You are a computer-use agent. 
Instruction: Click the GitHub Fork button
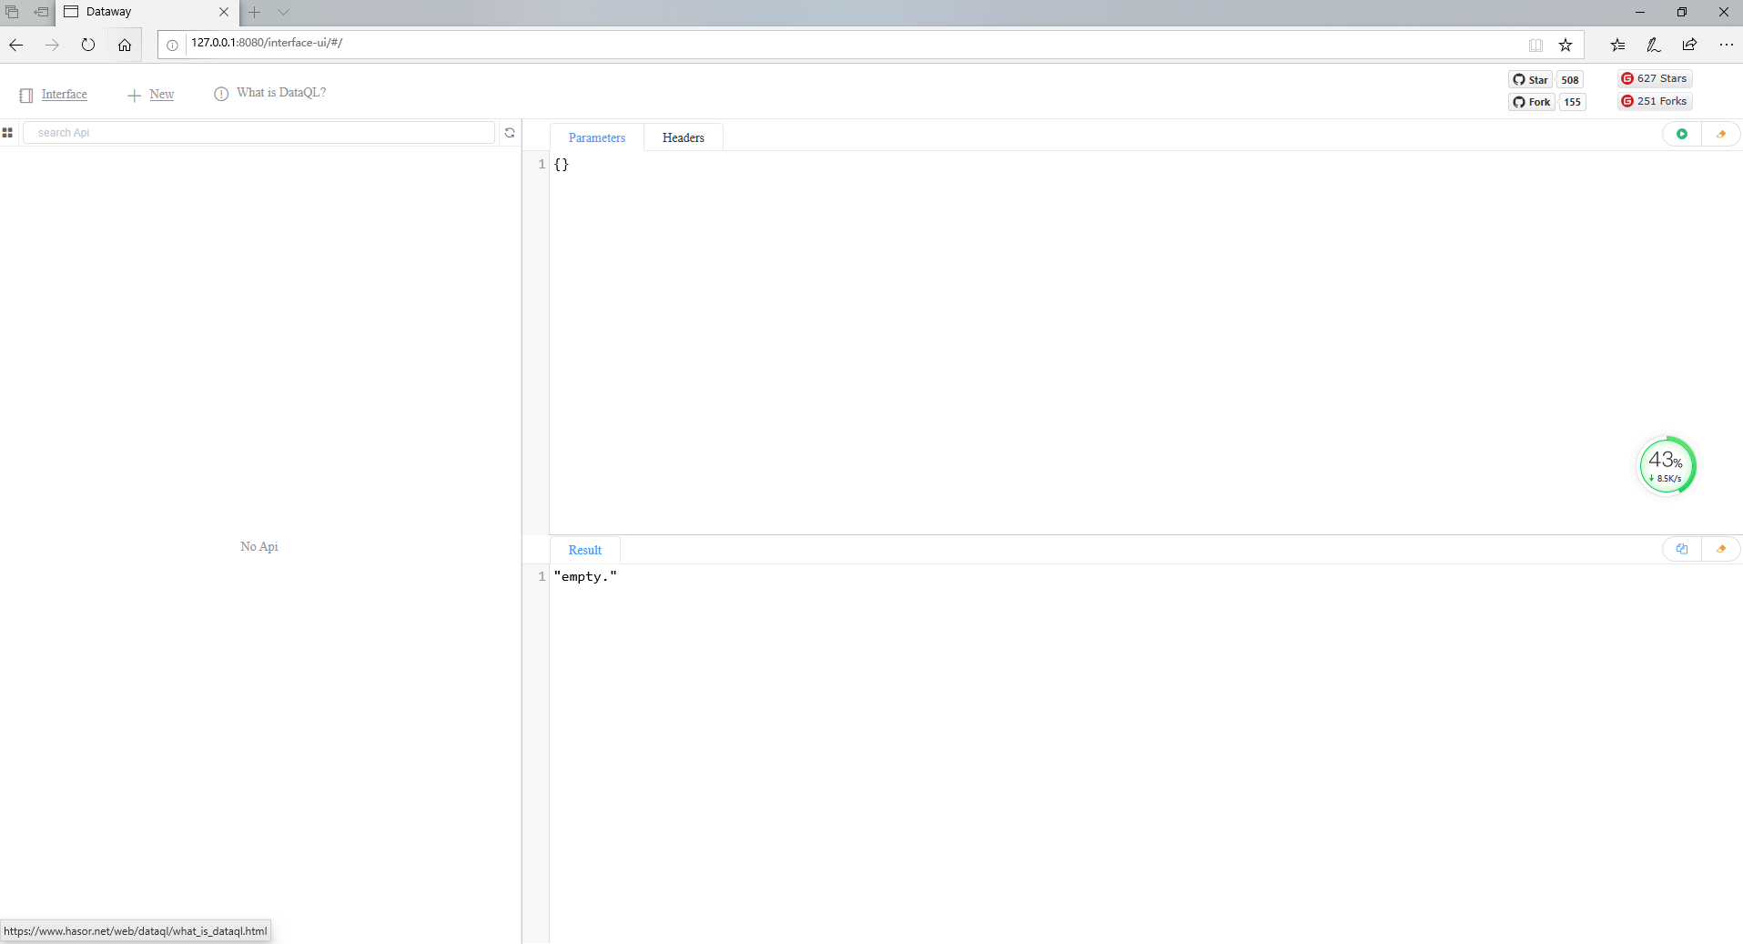(x=1532, y=102)
